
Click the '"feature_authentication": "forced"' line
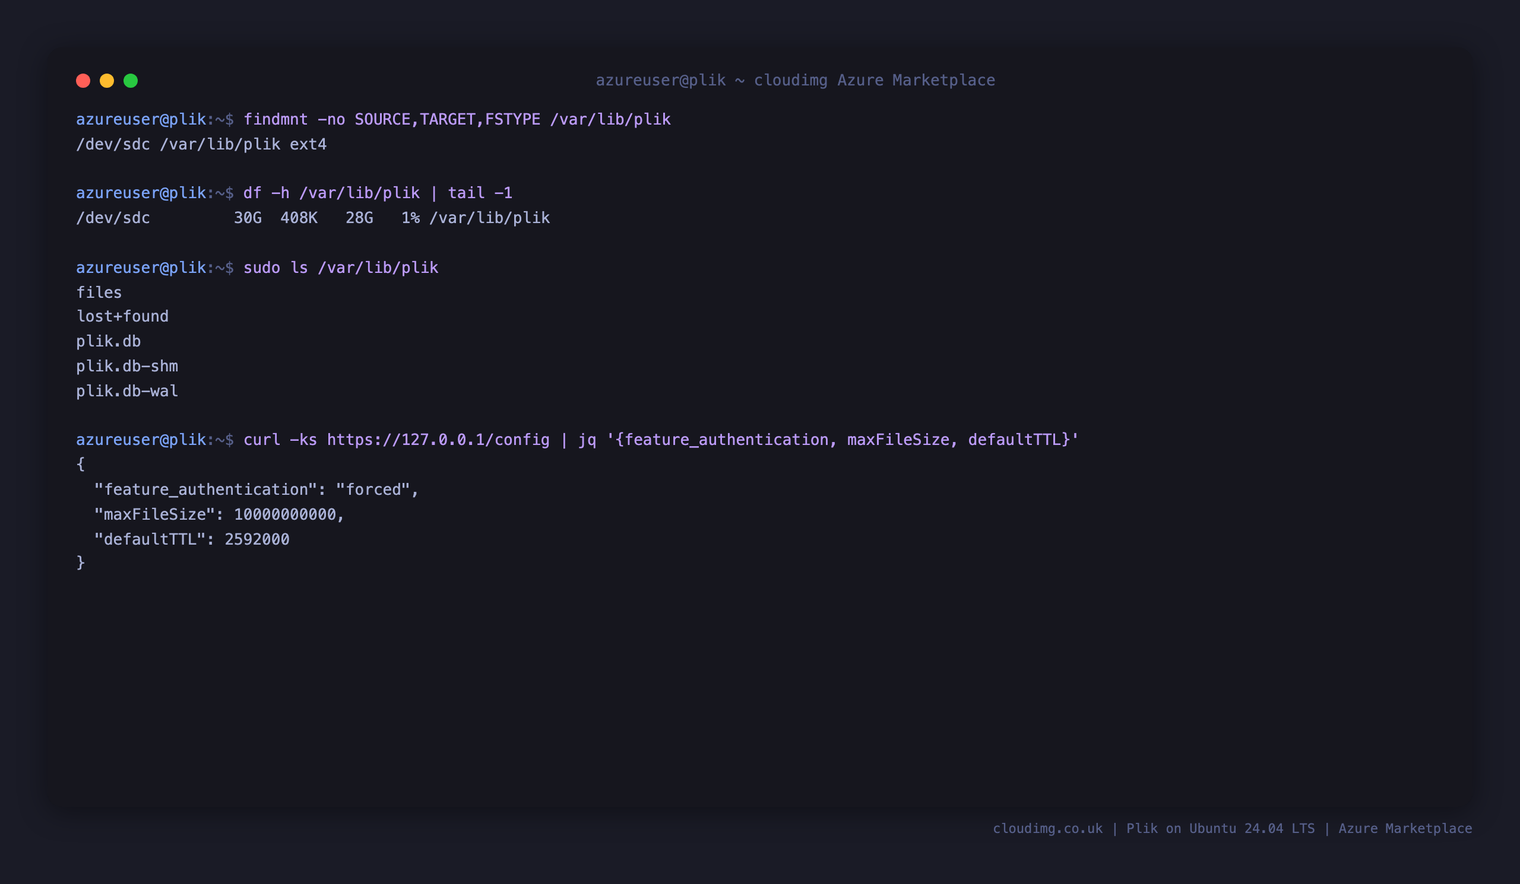point(256,489)
